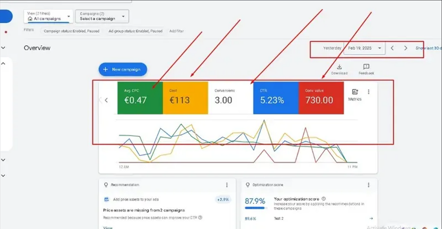Click the help icon after improve your CTR
Viewport: 442px width, 229px height.
tap(200, 218)
